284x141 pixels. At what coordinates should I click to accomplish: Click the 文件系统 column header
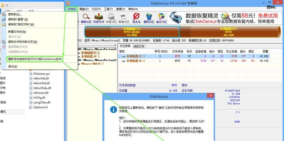click(178, 51)
